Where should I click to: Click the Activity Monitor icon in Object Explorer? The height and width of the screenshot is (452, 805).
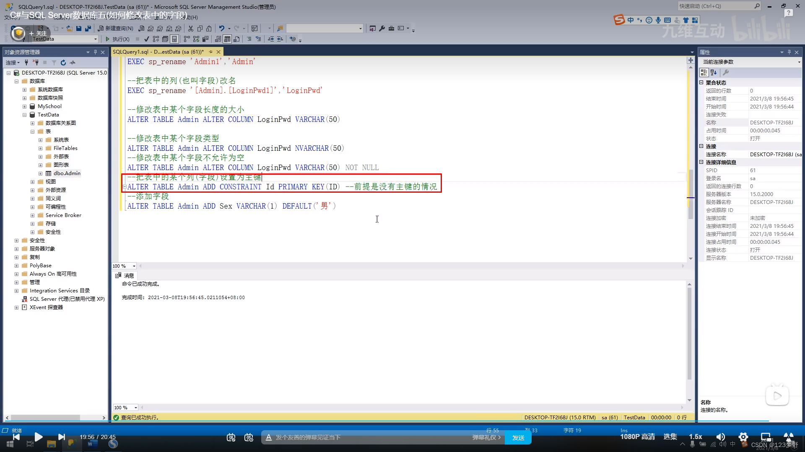73,62
